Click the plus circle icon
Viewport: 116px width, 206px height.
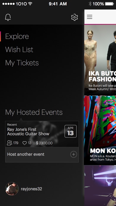coord(74,154)
